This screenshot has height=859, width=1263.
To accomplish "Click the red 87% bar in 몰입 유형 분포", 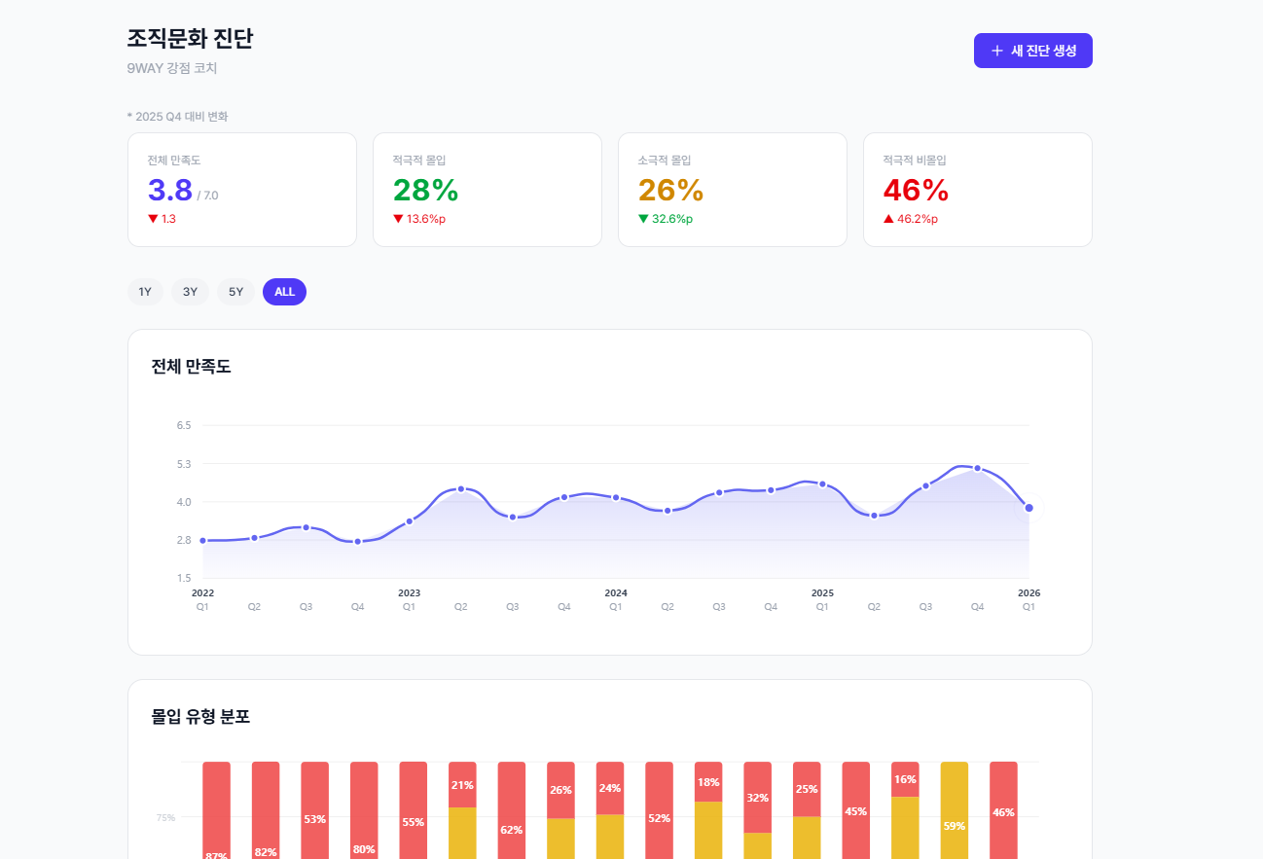I will [216, 812].
